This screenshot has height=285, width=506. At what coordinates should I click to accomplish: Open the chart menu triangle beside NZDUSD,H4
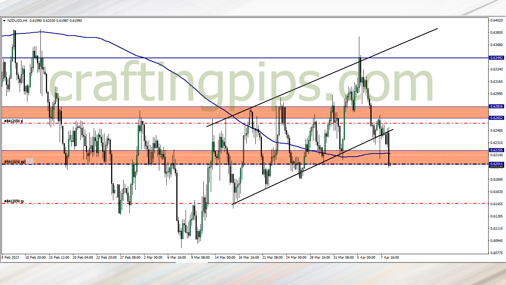point(4,21)
